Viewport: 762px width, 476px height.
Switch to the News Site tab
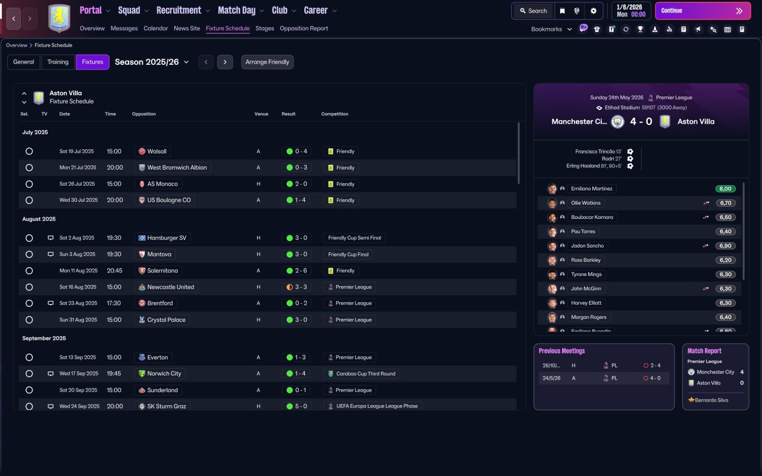[x=187, y=29]
